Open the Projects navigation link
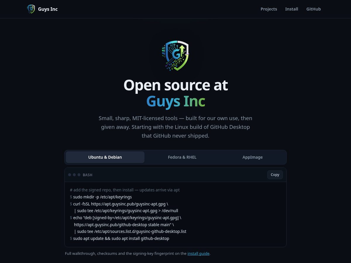This screenshot has width=351, height=263. pyautogui.click(x=269, y=9)
